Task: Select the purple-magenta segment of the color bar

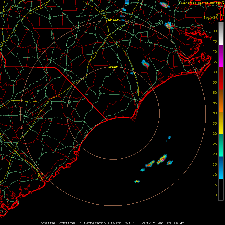Action: 221,56
